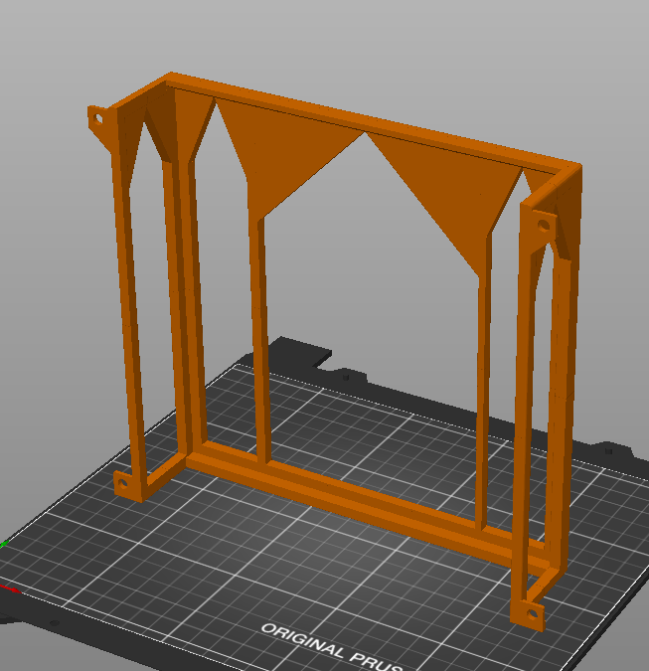Select the long bottom rail of the model
Viewport: 649px width, 671px height.
[364, 505]
